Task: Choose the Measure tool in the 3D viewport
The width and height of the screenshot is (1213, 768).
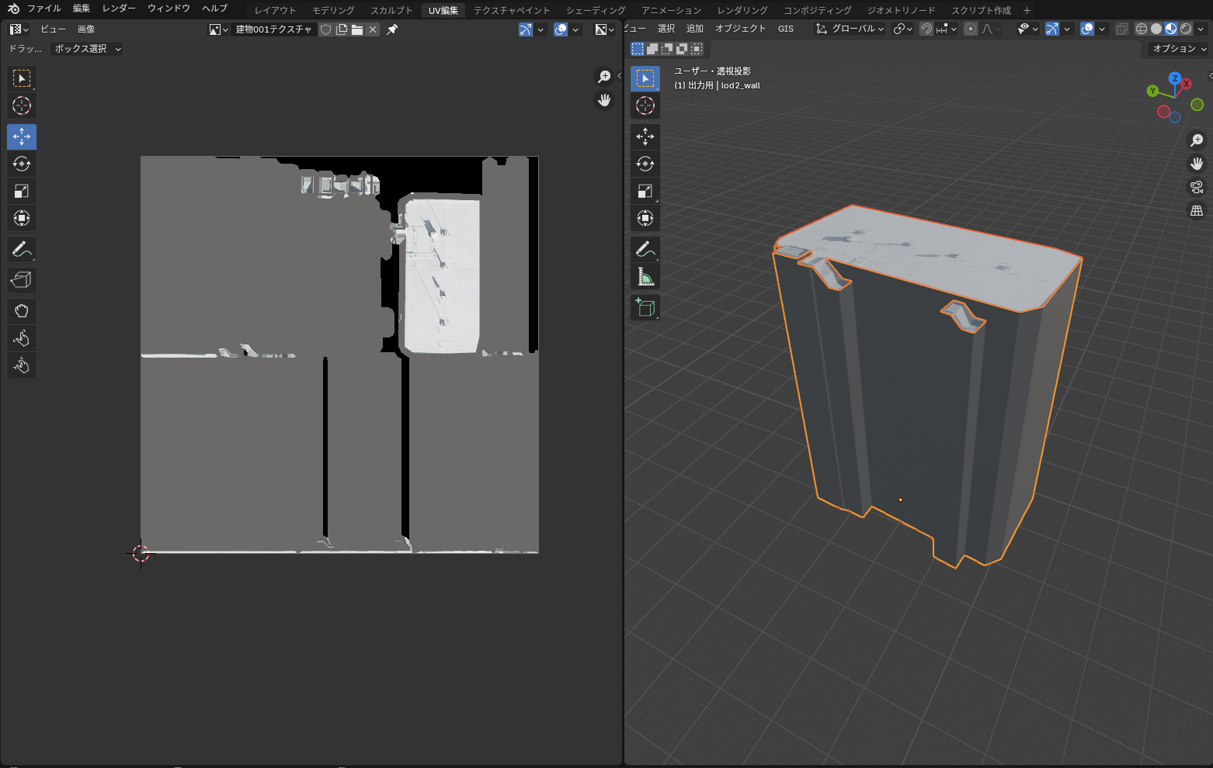Action: click(x=645, y=277)
